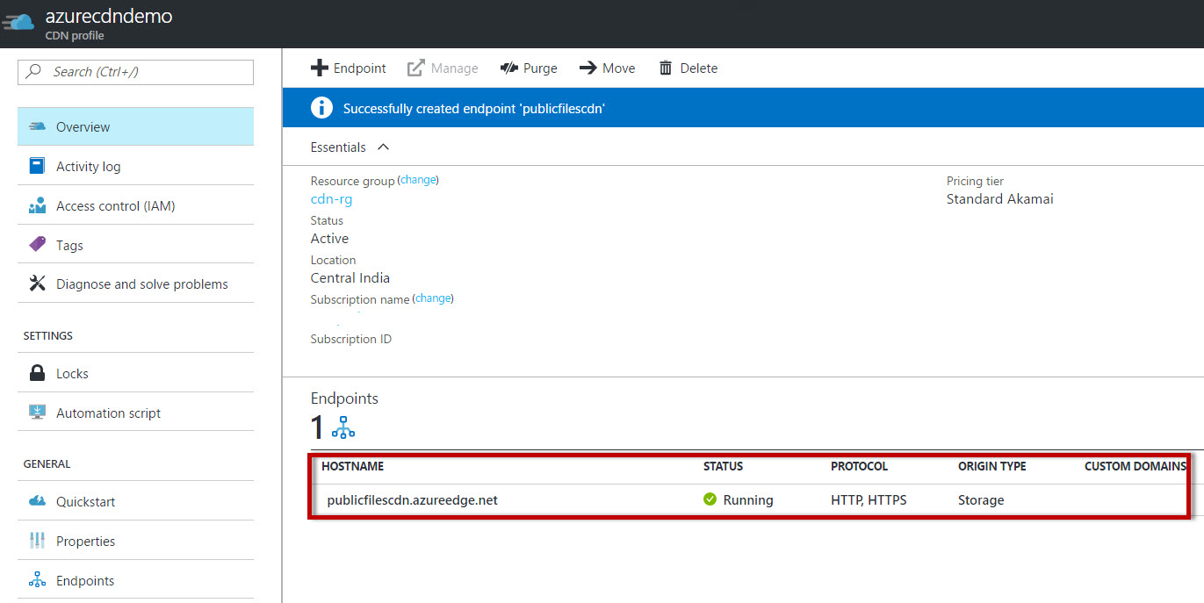Move the CDN profile
This screenshot has width=1204, height=603.
coord(607,68)
